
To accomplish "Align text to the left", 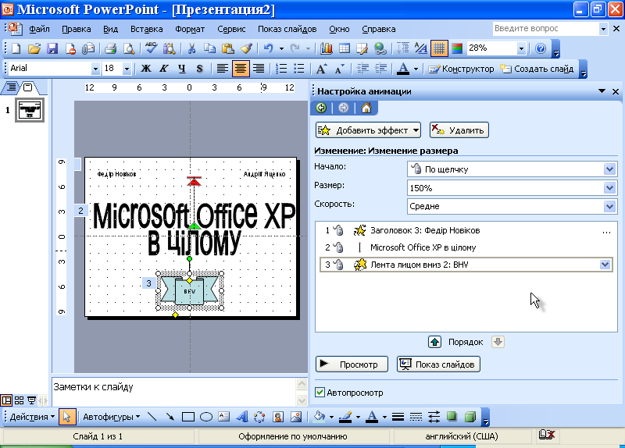I will pos(222,69).
